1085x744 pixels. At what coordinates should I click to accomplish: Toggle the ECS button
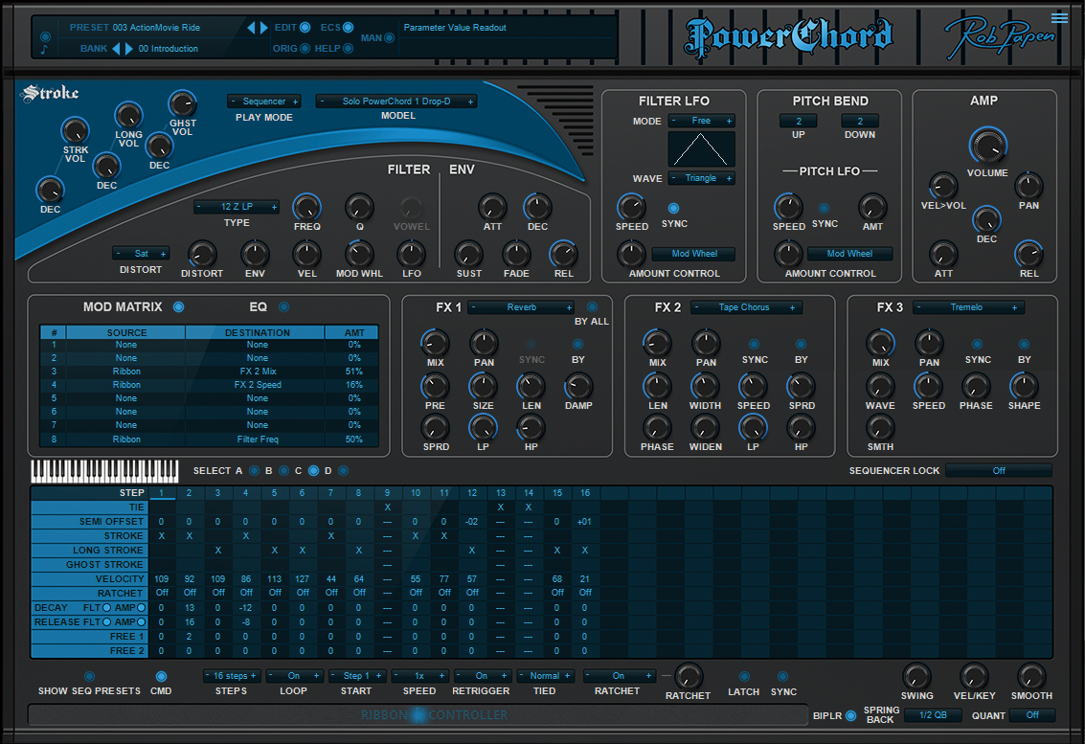348,28
